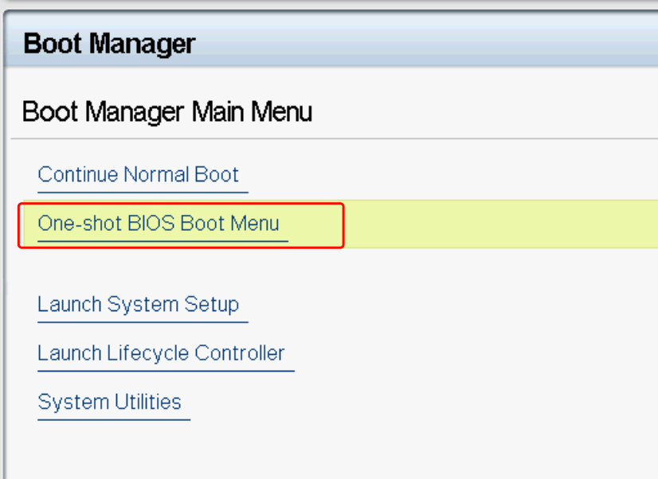Select the System Utilities entry

click(x=109, y=403)
